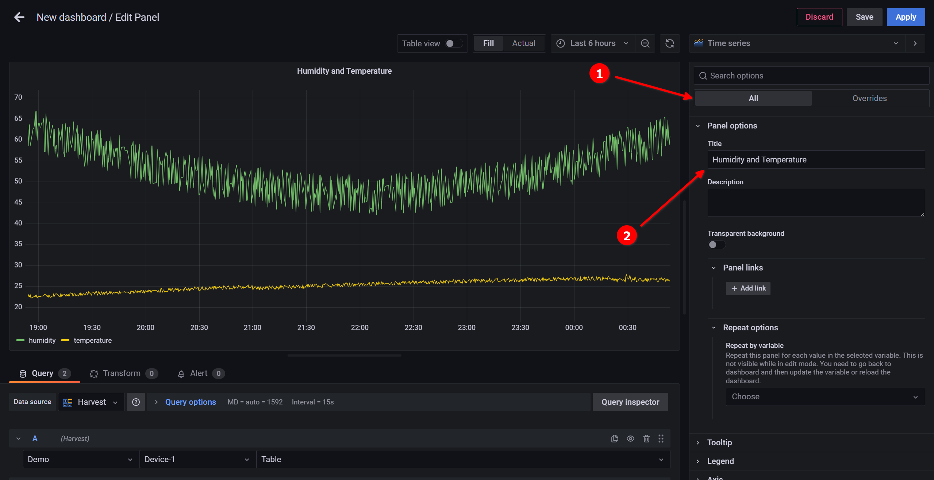Toggle the Table view switch
The image size is (934, 480).
point(454,43)
